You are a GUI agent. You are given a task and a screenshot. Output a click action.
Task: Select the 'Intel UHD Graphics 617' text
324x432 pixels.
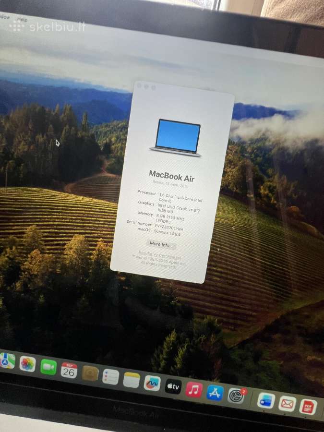point(179,208)
